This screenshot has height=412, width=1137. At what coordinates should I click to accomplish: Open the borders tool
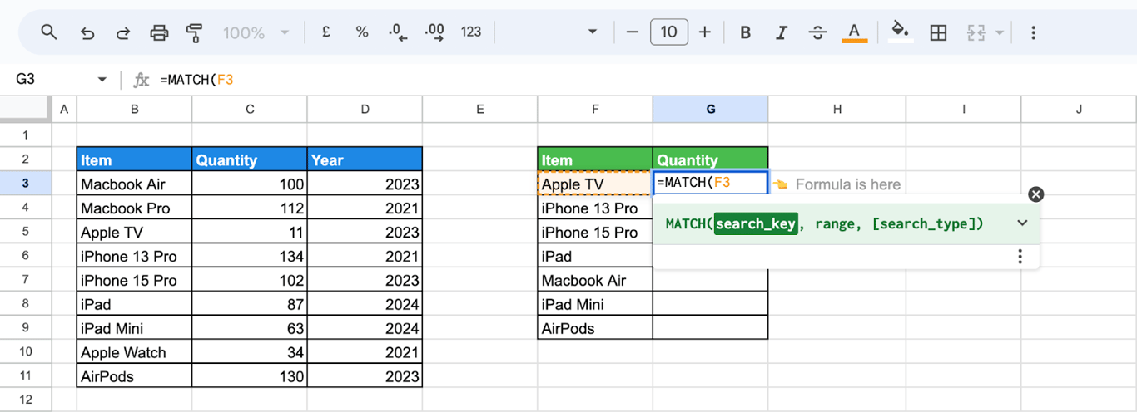click(938, 32)
